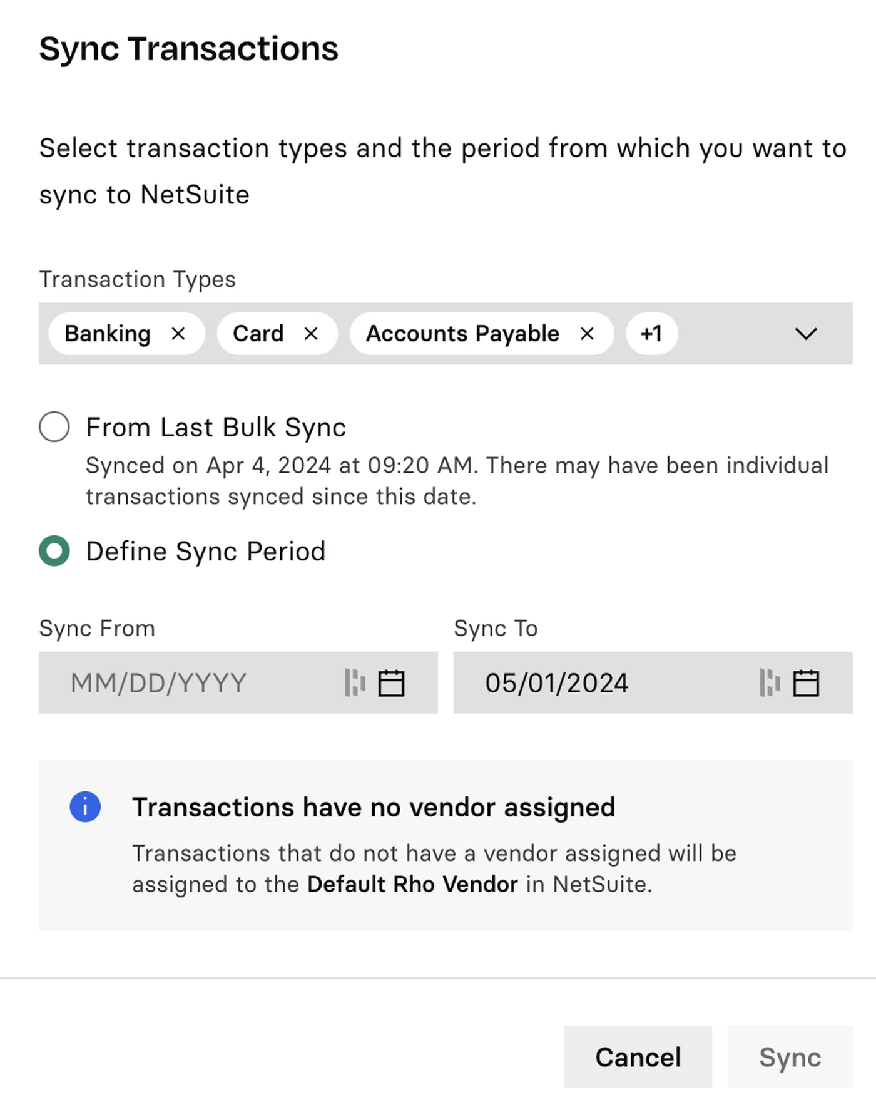Remove the Accounts Payable chip
876x1117 pixels.
pyautogui.click(x=587, y=334)
